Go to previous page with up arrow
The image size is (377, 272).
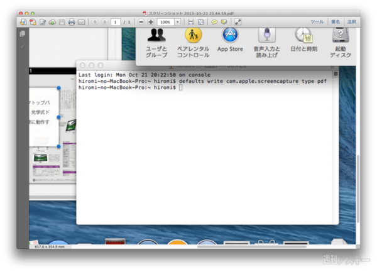click(x=95, y=22)
